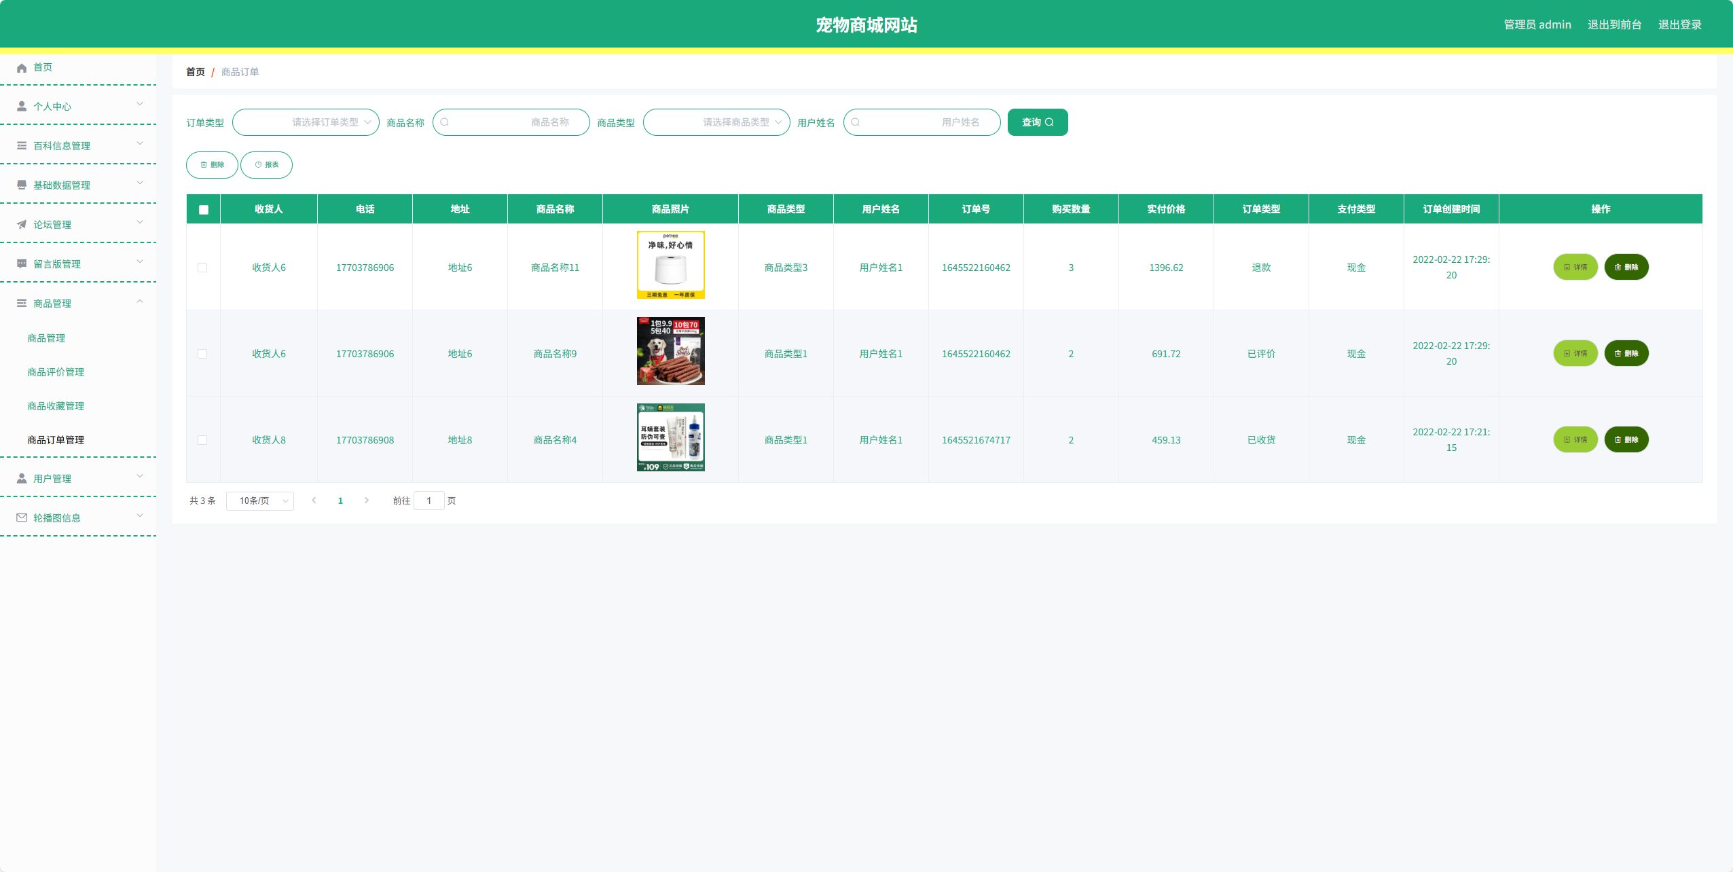Click 详情 for order 商品名称9
The width and height of the screenshot is (1733, 872).
[x=1575, y=354]
